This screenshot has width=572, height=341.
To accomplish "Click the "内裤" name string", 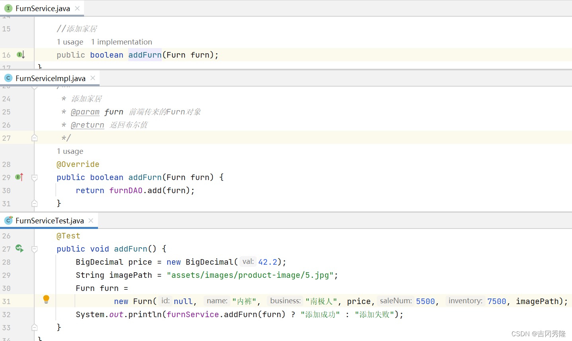I will 244,301.
